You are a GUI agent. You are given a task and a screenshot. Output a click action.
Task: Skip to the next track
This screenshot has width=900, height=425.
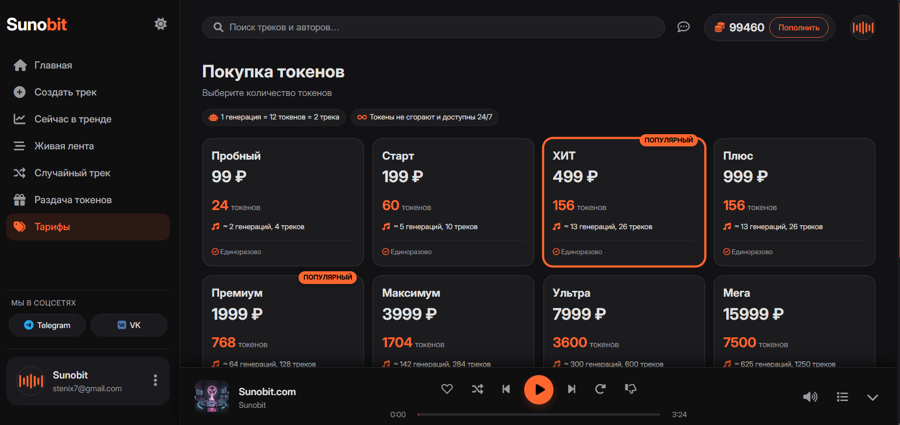pyautogui.click(x=571, y=389)
